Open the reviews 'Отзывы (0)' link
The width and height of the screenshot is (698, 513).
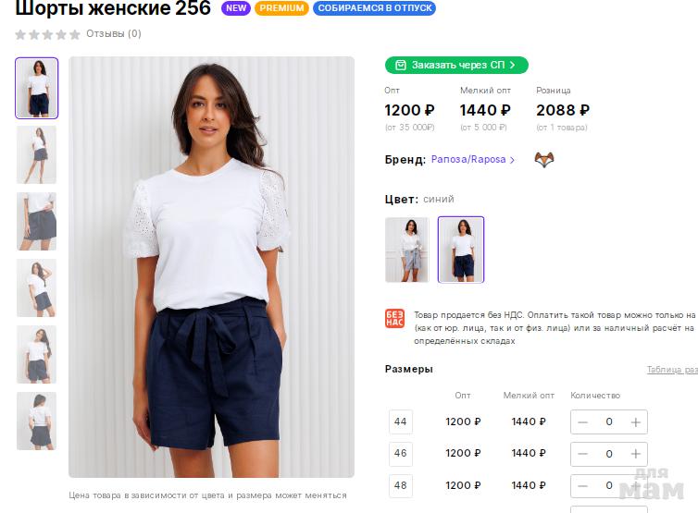pos(113,34)
